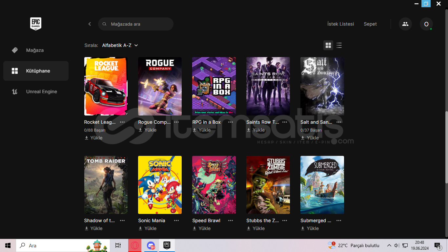
Task: Open the İstek Listesi link
Action: click(340, 24)
